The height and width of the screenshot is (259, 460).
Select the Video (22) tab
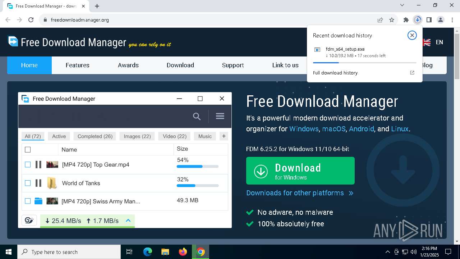[175, 136]
